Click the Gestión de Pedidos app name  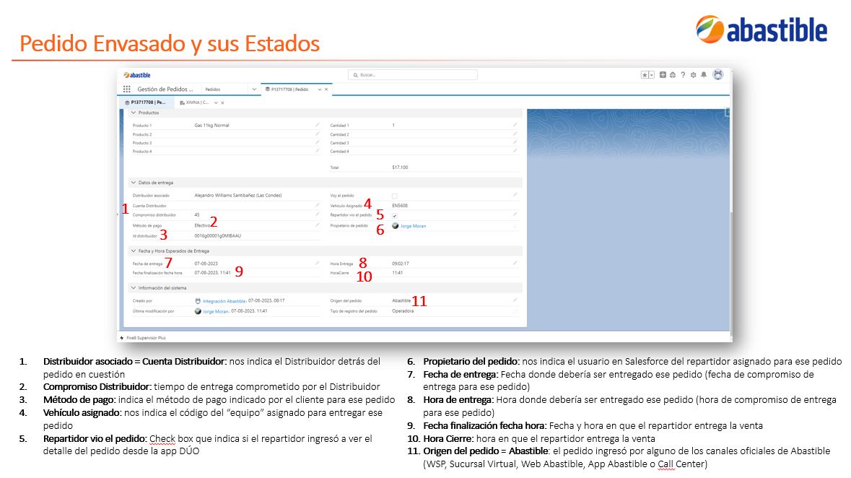click(x=165, y=89)
